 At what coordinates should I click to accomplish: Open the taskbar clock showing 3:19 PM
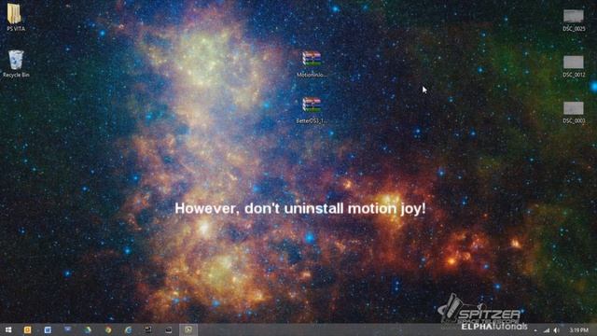[x=578, y=330]
